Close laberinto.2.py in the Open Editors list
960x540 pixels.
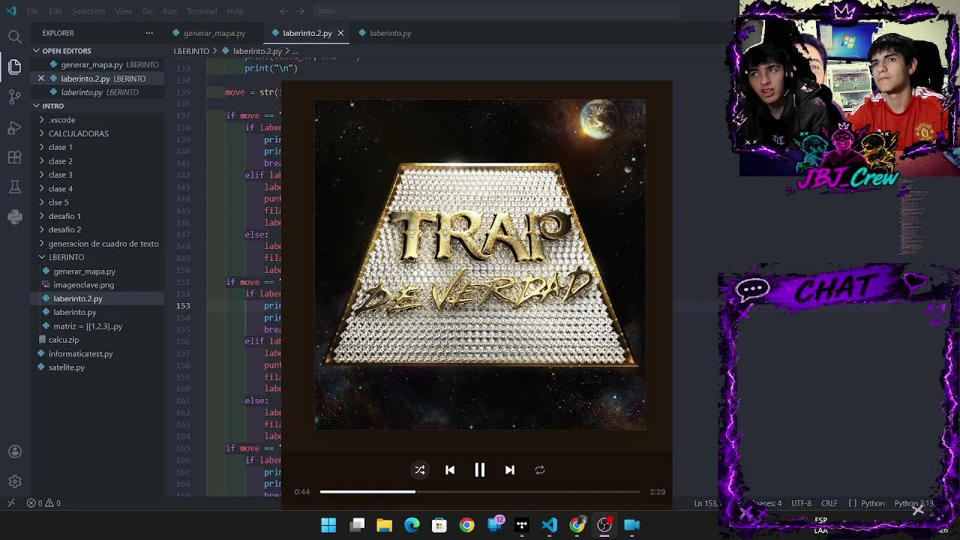tap(41, 78)
